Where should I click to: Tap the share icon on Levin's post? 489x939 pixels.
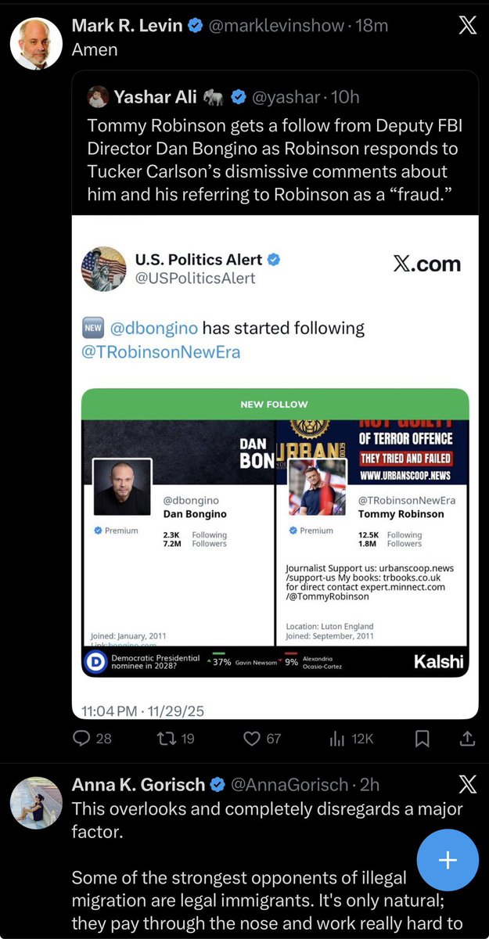click(x=466, y=738)
